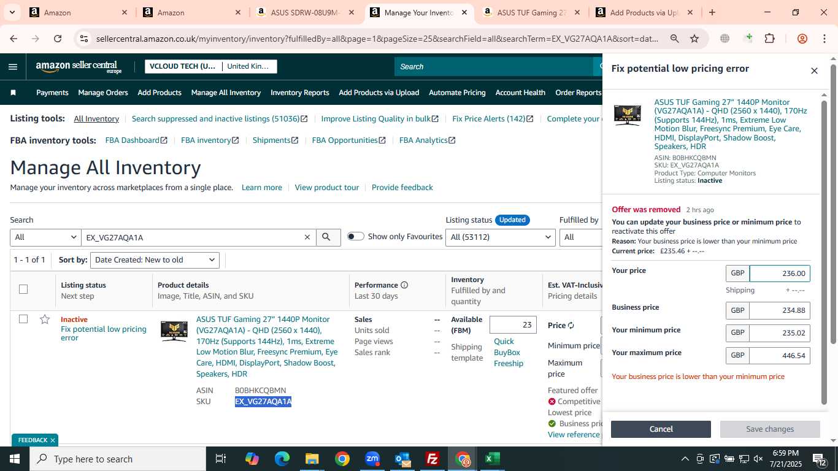Click the magnifier search button next to search field
The width and height of the screenshot is (838, 471).
327,237
